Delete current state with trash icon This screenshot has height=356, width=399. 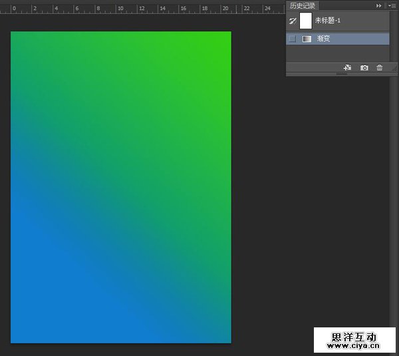pos(380,67)
